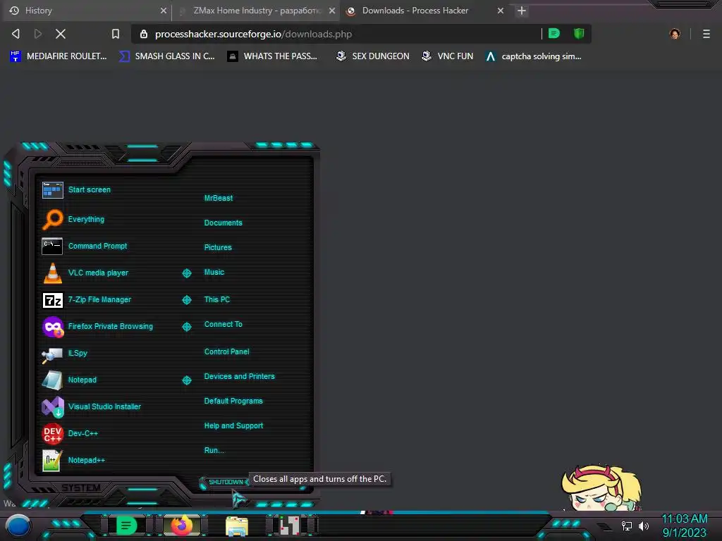Open Music folder link
Screen dimensions: 722x541
214,273
